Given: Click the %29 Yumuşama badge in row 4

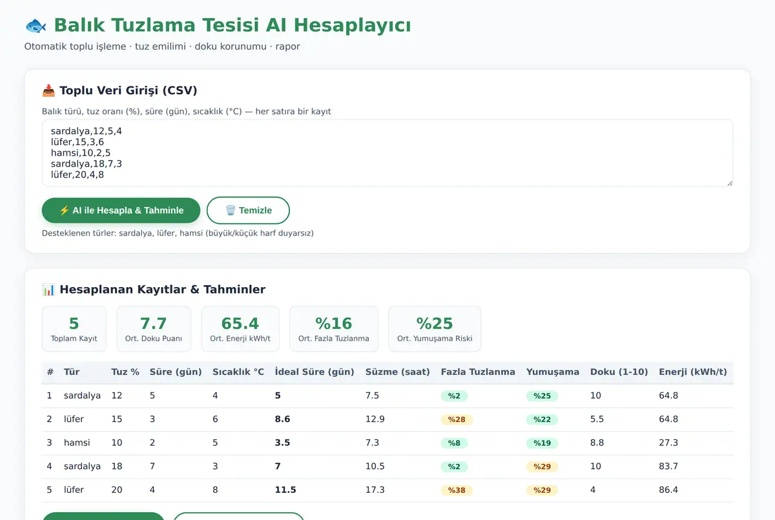Looking at the screenshot, I should click(x=542, y=466).
